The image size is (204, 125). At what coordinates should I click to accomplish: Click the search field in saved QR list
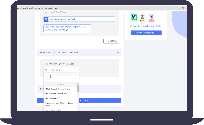click(61, 77)
